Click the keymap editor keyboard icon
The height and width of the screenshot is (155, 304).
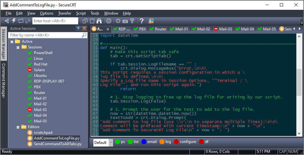(x=125, y=21)
